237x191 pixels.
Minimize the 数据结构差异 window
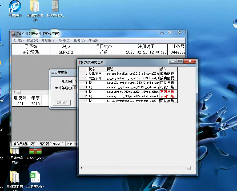pos(173,61)
